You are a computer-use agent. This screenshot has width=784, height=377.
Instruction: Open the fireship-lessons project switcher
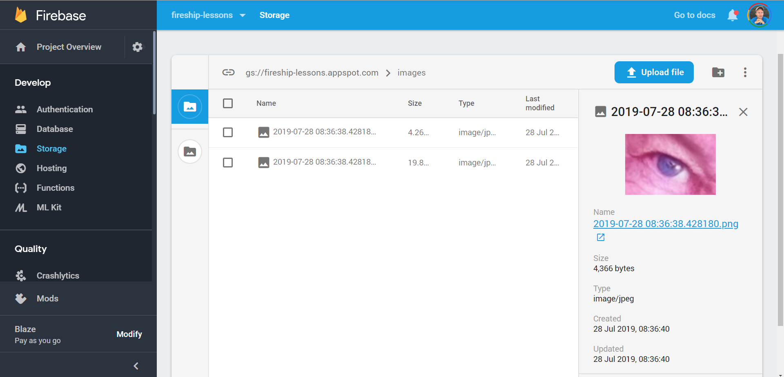[209, 15]
